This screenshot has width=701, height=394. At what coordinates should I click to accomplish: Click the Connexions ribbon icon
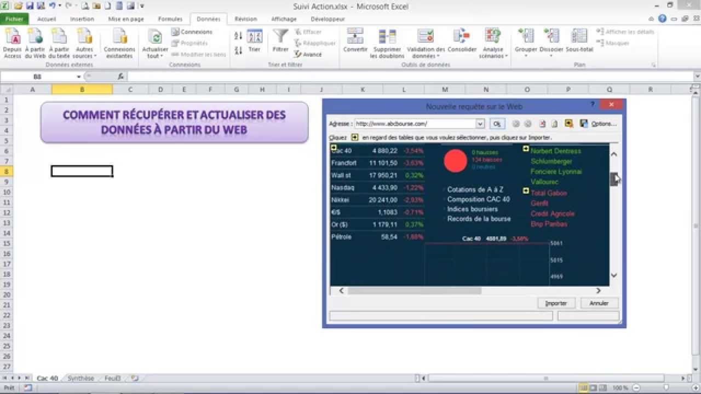click(192, 32)
